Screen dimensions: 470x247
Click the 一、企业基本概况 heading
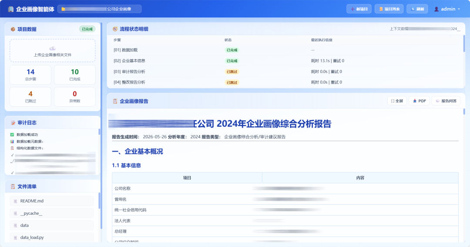point(138,152)
